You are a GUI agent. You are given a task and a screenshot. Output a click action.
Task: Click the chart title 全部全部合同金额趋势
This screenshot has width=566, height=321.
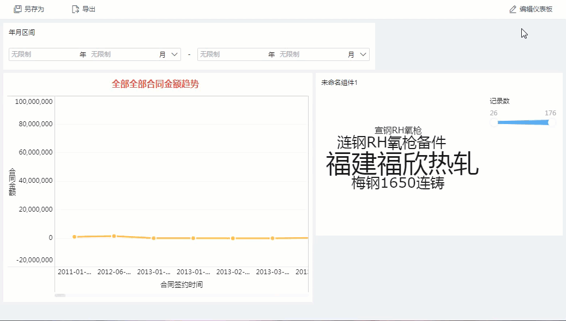click(155, 84)
